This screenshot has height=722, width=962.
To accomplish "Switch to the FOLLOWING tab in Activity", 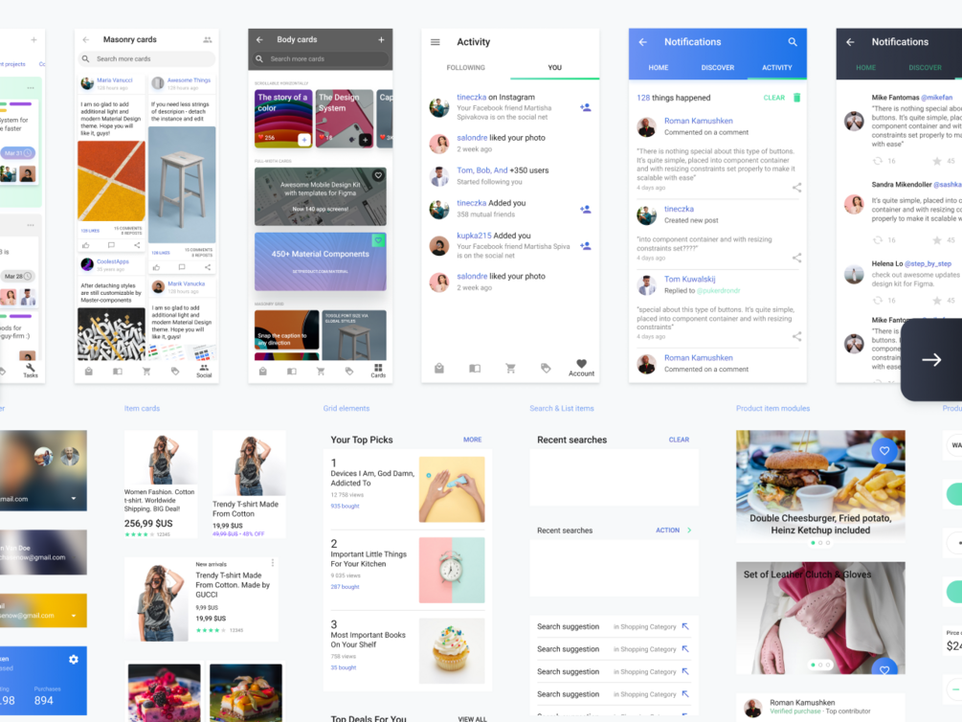I will click(x=465, y=68).
